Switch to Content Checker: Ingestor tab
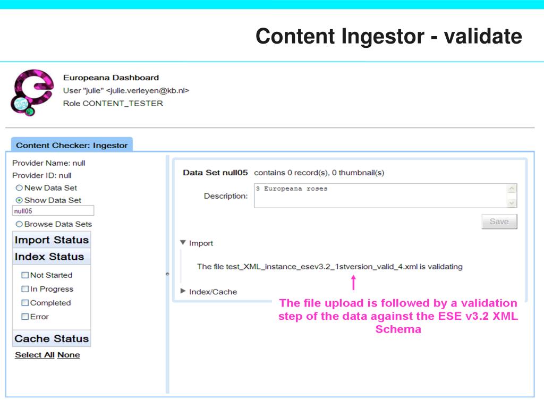 point(72,144)
